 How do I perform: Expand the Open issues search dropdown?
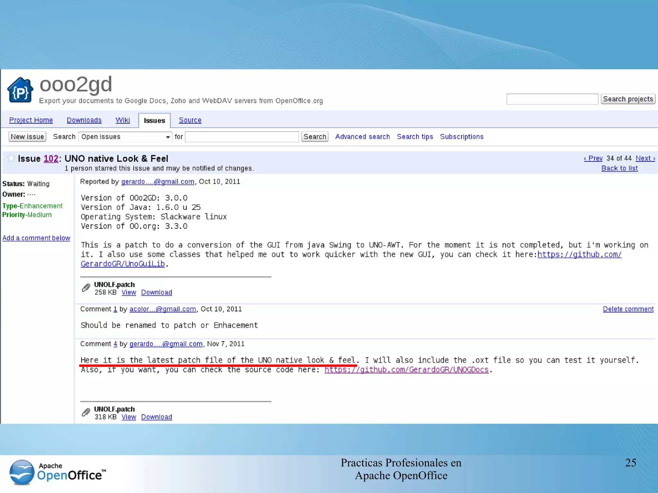point(125,137)
